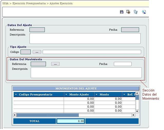Click table's horizontal scrollbar right arrow
Viewport: 164px width, 130px height.
pyautogui.click(x=133, y=115)
